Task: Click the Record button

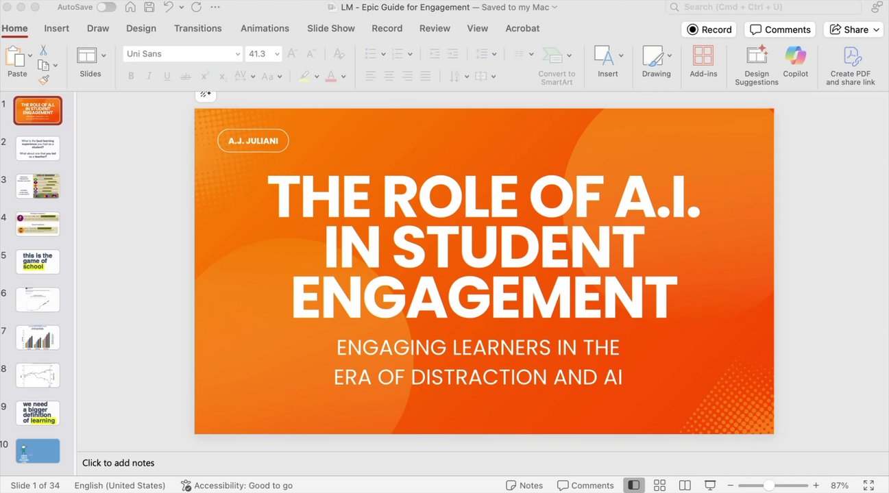Action: 709,29
